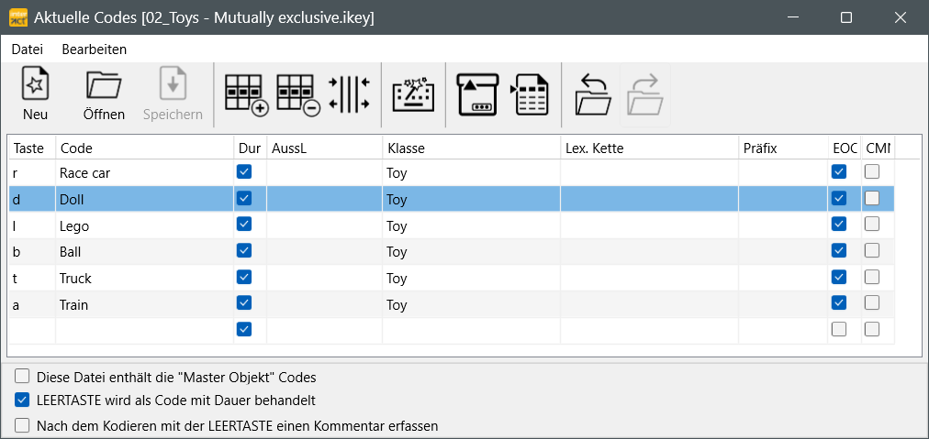
Task: Click the Präfix column header
Action: [x=783, y=148]
